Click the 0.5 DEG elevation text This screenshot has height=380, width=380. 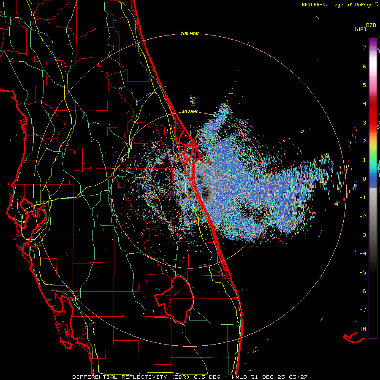tap(207, 377)
